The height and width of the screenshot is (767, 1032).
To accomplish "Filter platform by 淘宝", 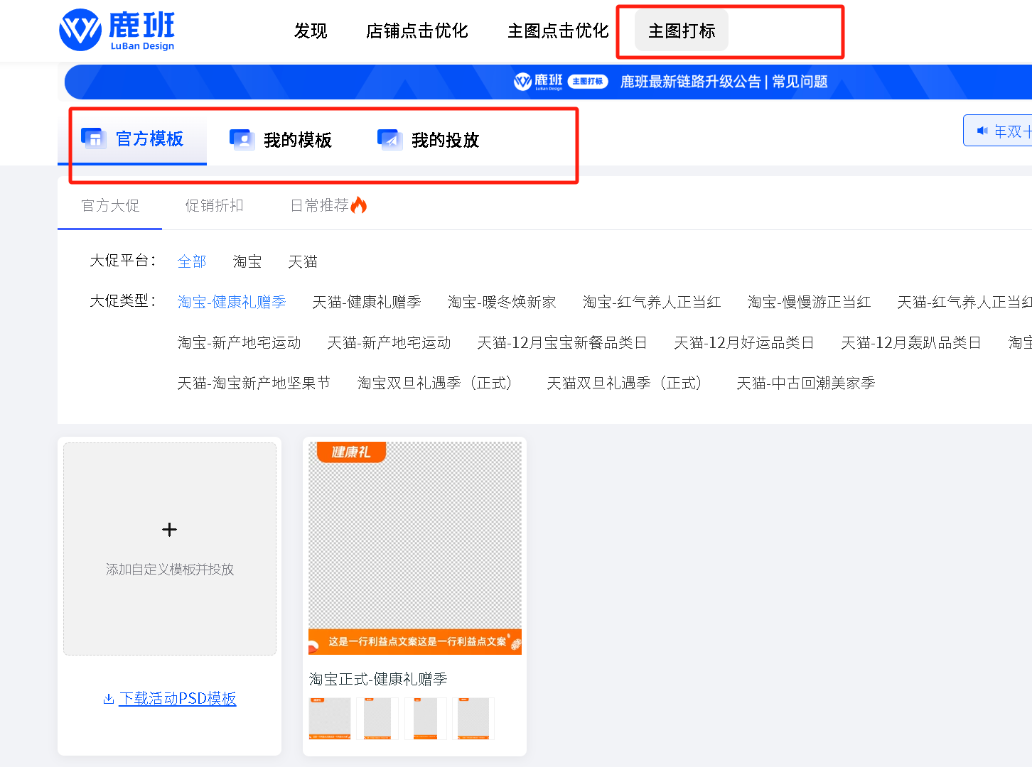I will pos(247,261).
